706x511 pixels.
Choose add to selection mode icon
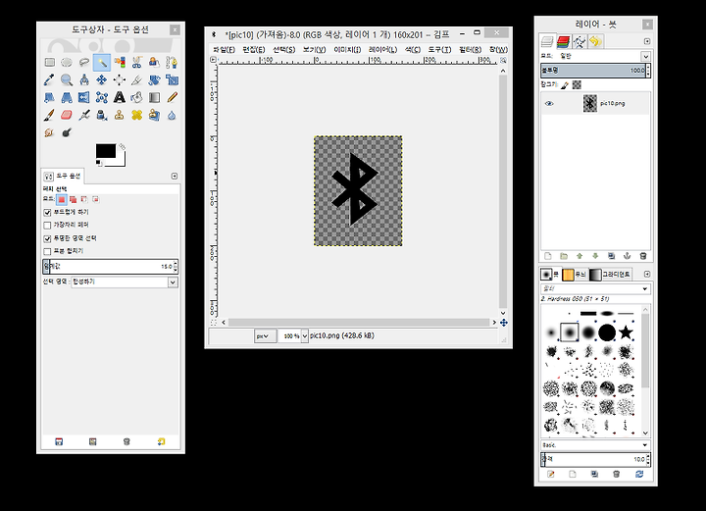pos(73,199)
